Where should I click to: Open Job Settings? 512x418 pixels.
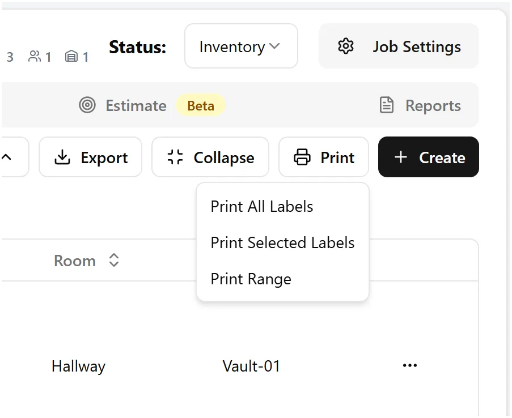[x=399, y=46]
